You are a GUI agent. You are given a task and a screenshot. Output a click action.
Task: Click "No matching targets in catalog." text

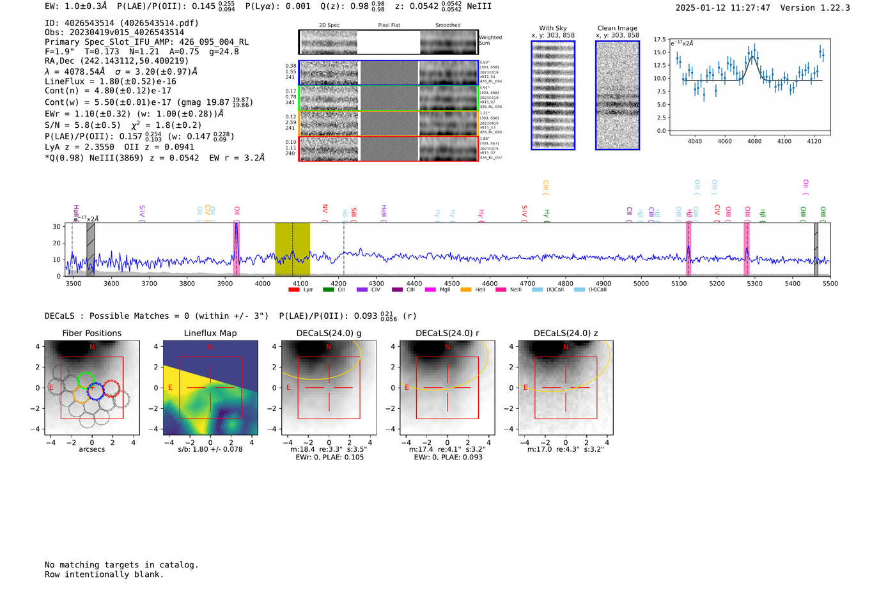[x=121, y=565]
